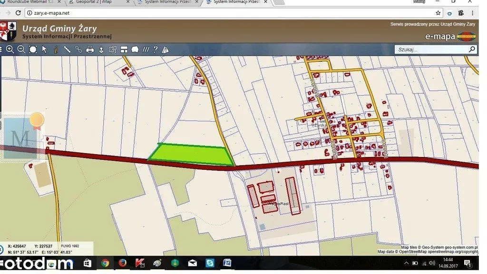Activate the arrow pointer selection tool
This screenshot has width=487, height=274.
(x=44, y=49)
